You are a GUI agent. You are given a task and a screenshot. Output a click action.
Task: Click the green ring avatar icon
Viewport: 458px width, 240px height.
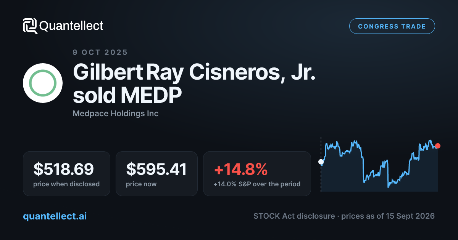click(x=43, y=83)
